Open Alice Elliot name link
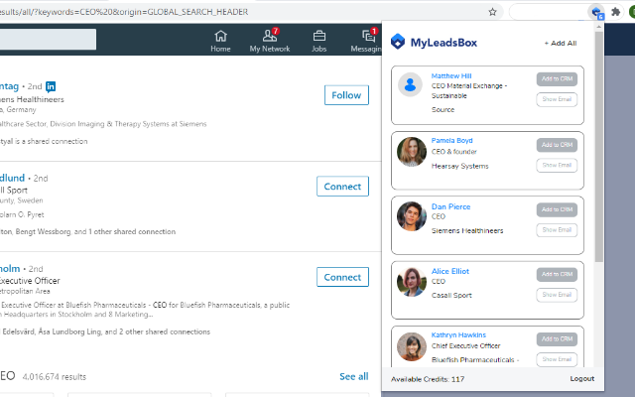Screen dimensions: 635x397 tap(449, 271)
